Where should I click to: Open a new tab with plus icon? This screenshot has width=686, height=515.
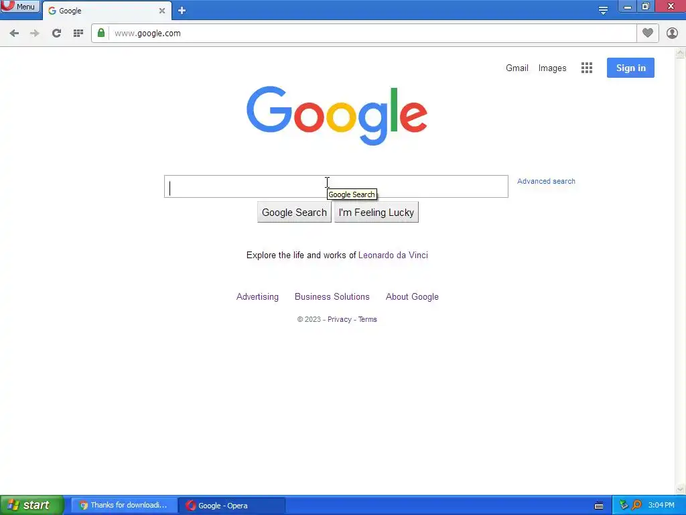pos(182,11)
